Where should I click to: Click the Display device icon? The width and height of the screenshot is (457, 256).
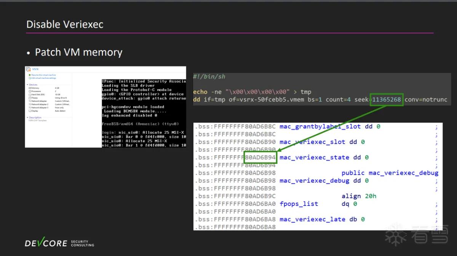[30, 111]
